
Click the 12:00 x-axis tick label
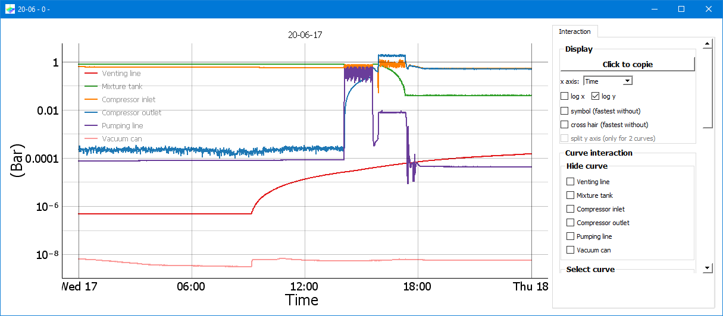pyautogui.click(x=305, y=286)
